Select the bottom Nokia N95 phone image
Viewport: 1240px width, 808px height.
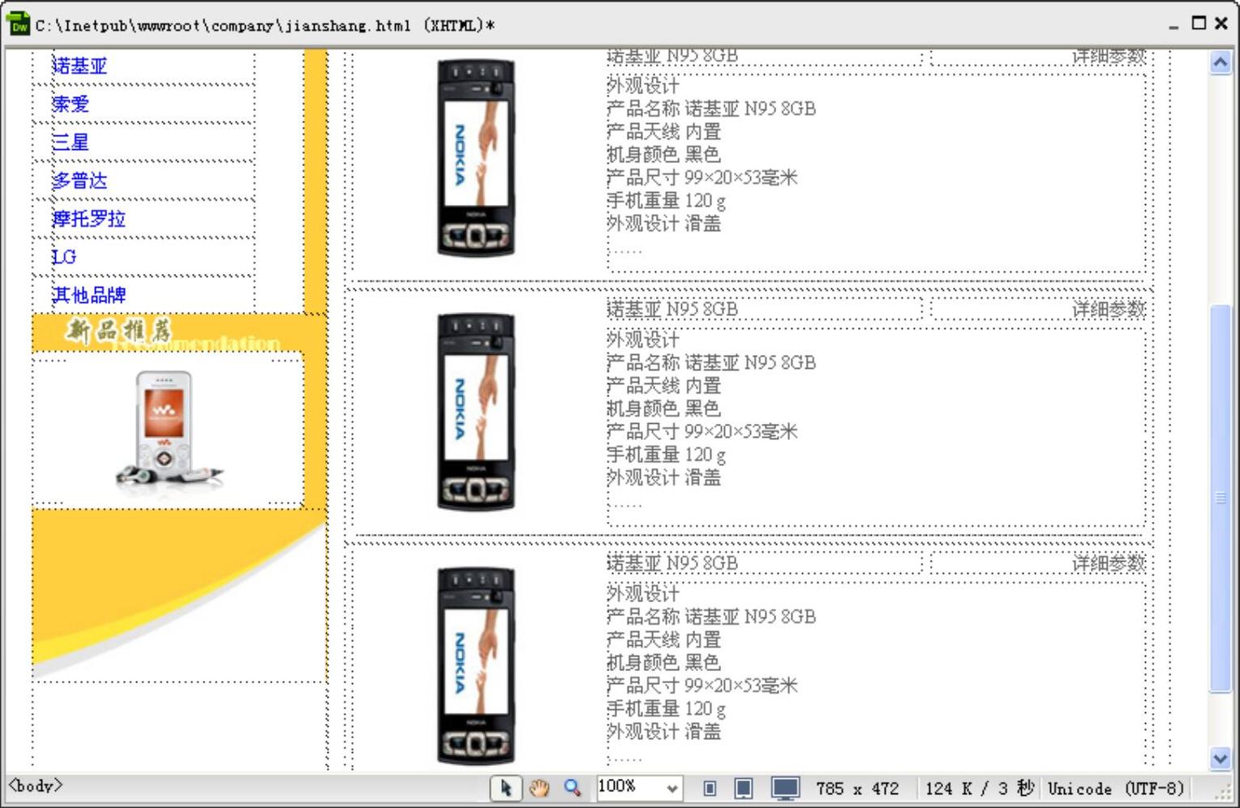476,666
